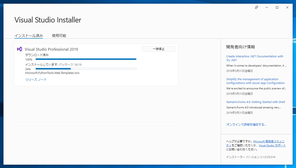
Task: Minimize the Visual Studio Installer window
Action: (x=267, y=7)
